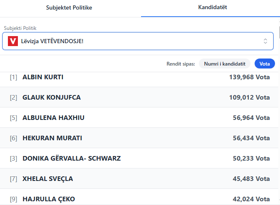
Task: Click candidate number [5] label
Action: click(x=13, y=117)
